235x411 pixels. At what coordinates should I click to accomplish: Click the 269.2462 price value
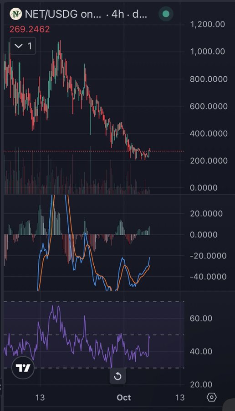tap(30, 29)
